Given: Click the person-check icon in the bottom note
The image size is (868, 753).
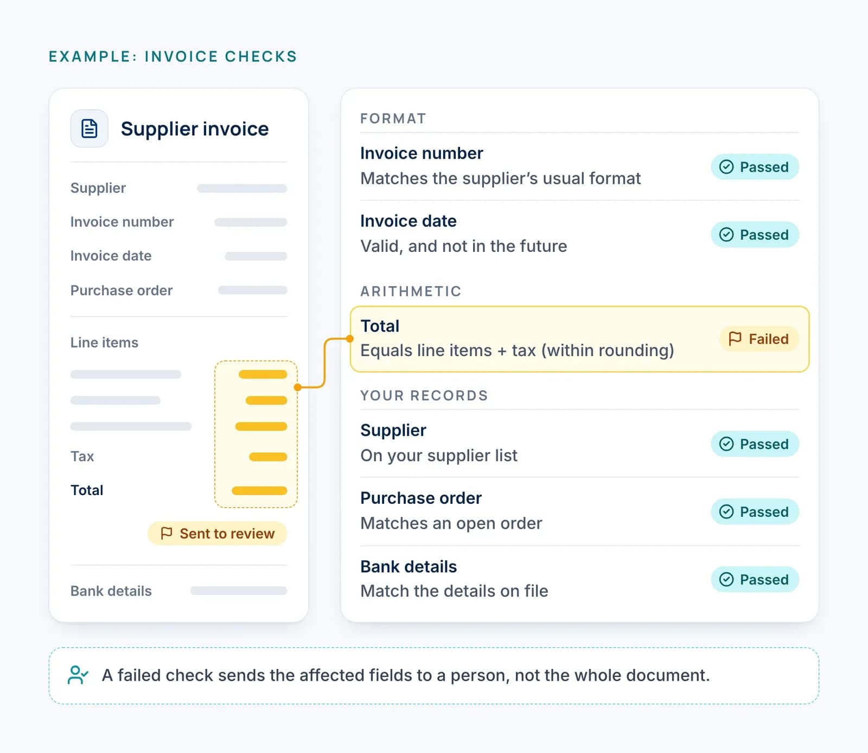Looking at the screenshot, I should (x=78, y=675).
